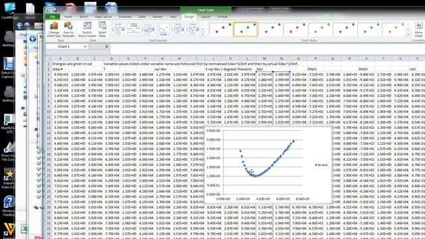Switch to the Review tab
Screen dimensions: 425x239
coord(157,17)
